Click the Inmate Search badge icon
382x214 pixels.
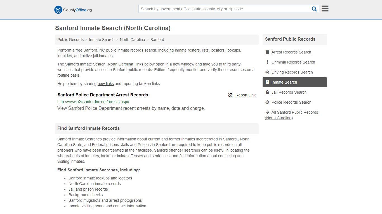coord(267,82)
